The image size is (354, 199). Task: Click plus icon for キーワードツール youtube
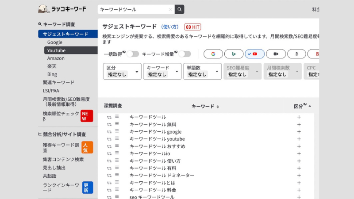tap(299, 139)
